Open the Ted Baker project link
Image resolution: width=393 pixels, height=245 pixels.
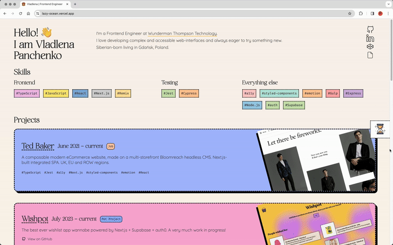coord(38,146)
